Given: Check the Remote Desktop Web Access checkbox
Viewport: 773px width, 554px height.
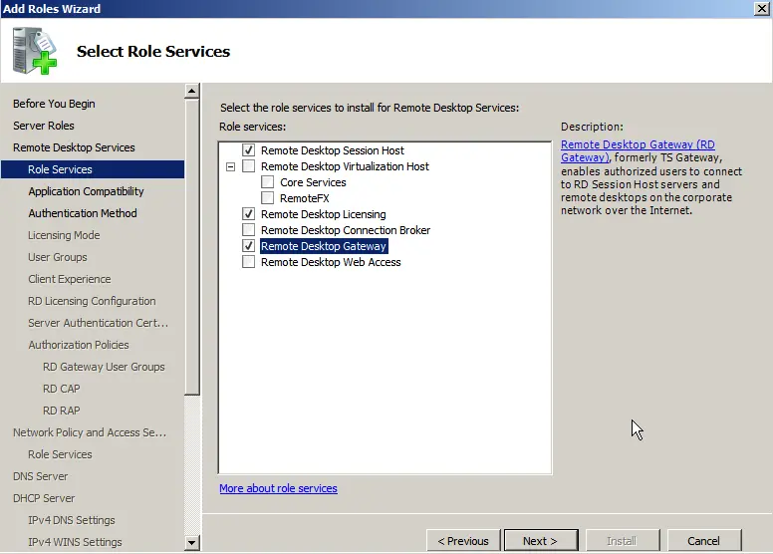Looking at the screenshot, I should pyautogui.click(x=248, y=262).
